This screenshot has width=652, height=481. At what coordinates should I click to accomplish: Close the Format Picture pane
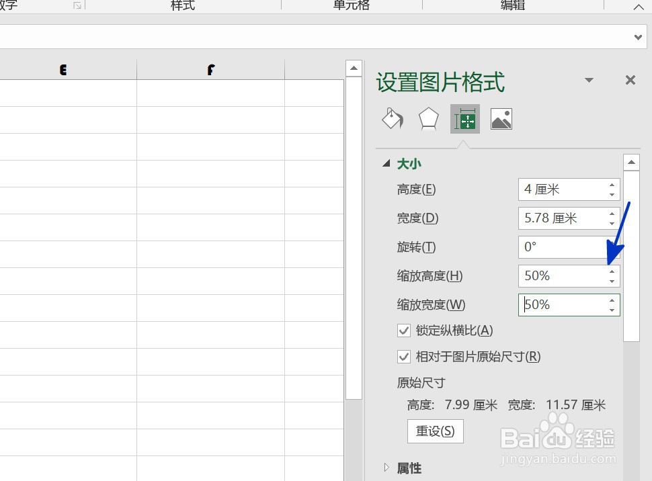630,80
